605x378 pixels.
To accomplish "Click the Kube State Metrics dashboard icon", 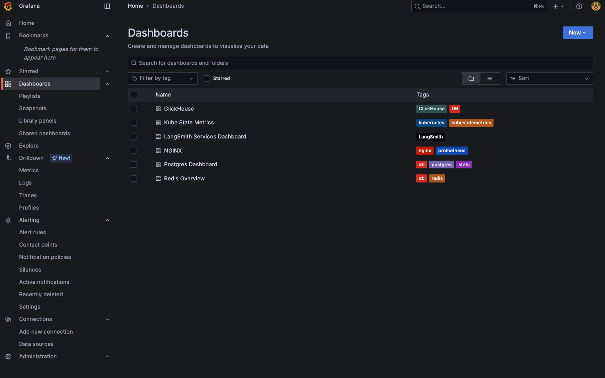I will 158,123.
